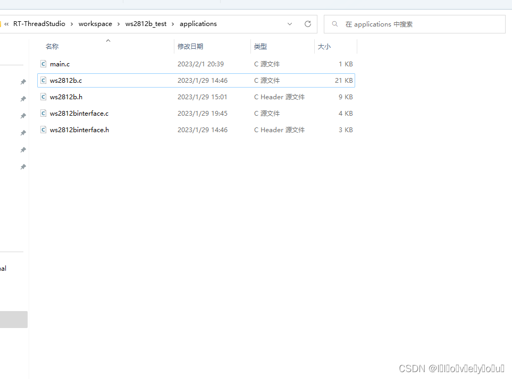Open the address bar dropdown arrow
Screen dimensions: 512x379
pos(289,24)
